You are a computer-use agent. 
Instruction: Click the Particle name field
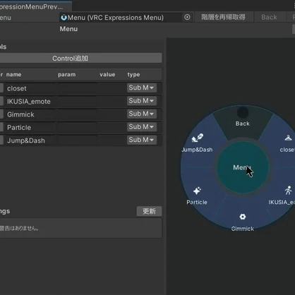[30, 128]
